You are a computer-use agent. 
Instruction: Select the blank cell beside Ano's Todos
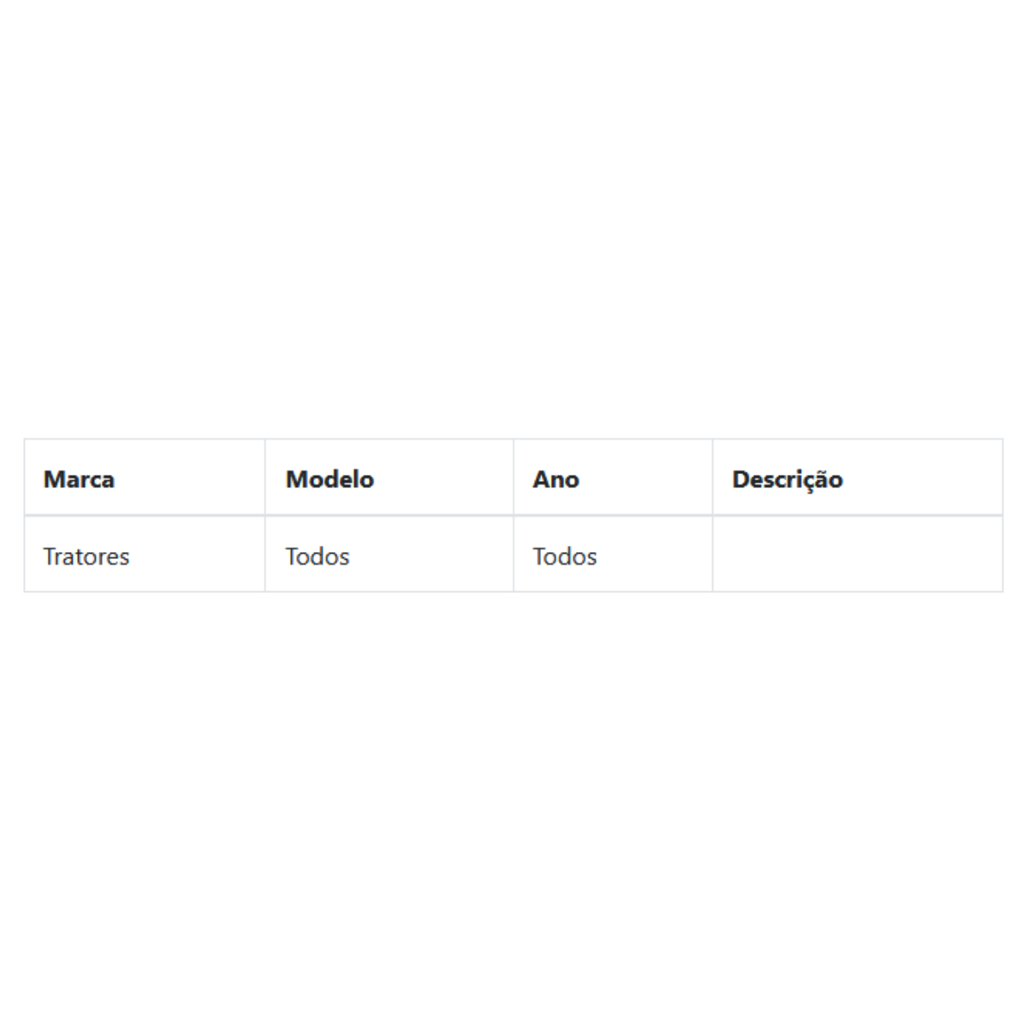coord(858,554)
